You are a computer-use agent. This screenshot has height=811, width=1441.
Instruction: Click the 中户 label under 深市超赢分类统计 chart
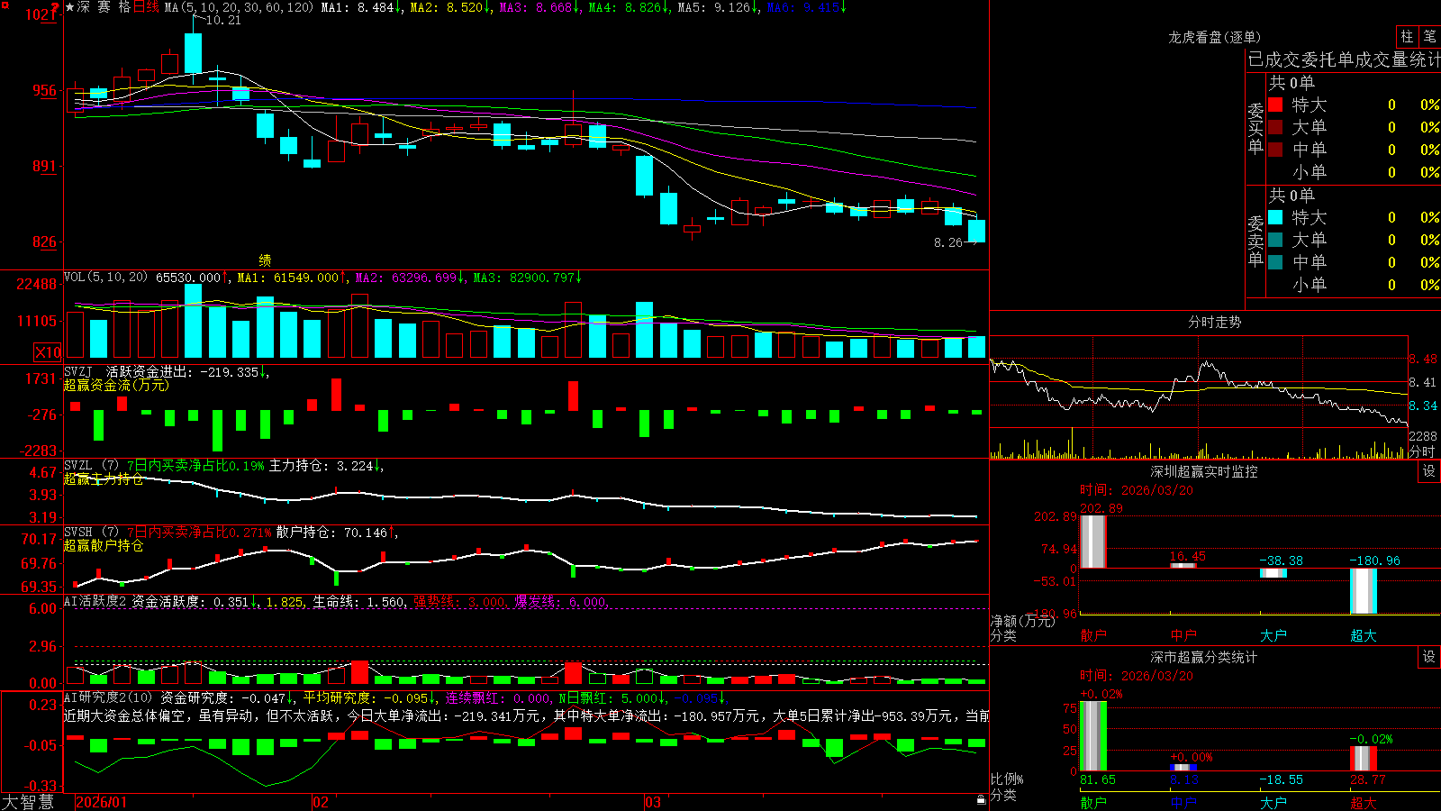click(x=1183, y=802)
